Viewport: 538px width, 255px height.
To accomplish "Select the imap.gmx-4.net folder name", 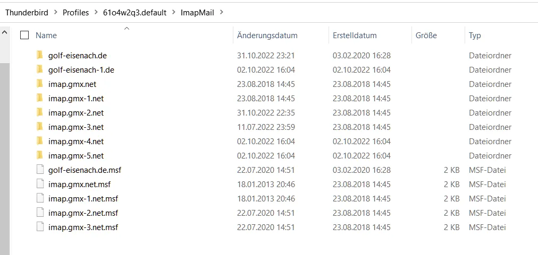I will 76,142.
